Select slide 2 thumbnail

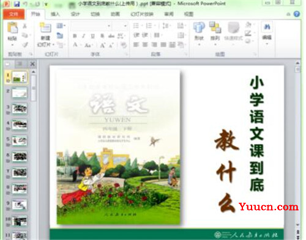point(20,93)
